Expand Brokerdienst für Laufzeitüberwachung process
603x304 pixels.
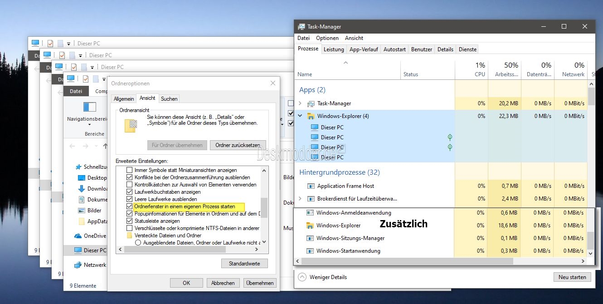pyautogui.click(x=300, y=199)
